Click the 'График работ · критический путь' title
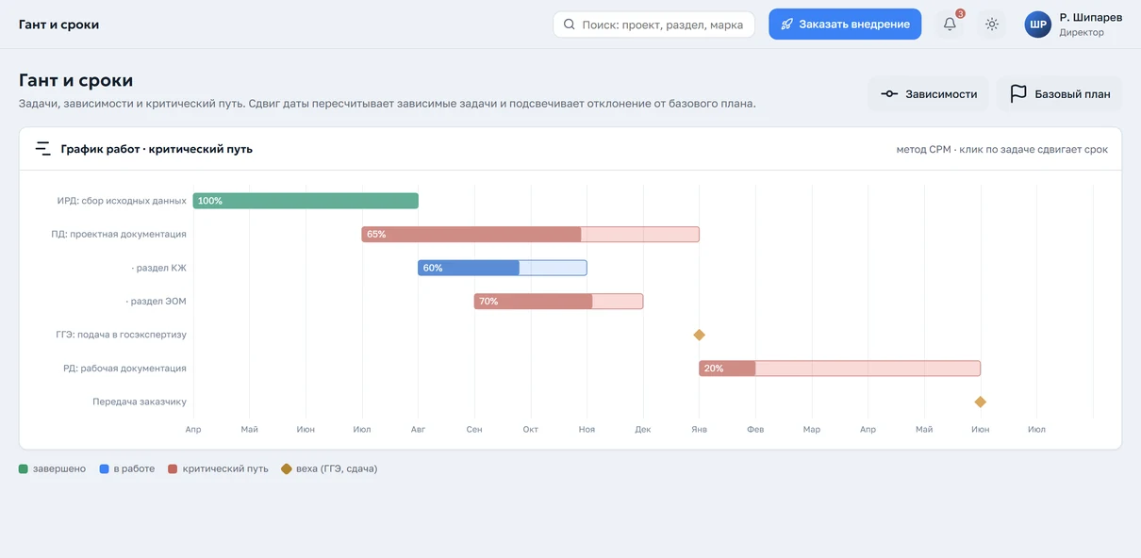The width and height of the screenshot is (1141, 558). (x=157, y=149)
